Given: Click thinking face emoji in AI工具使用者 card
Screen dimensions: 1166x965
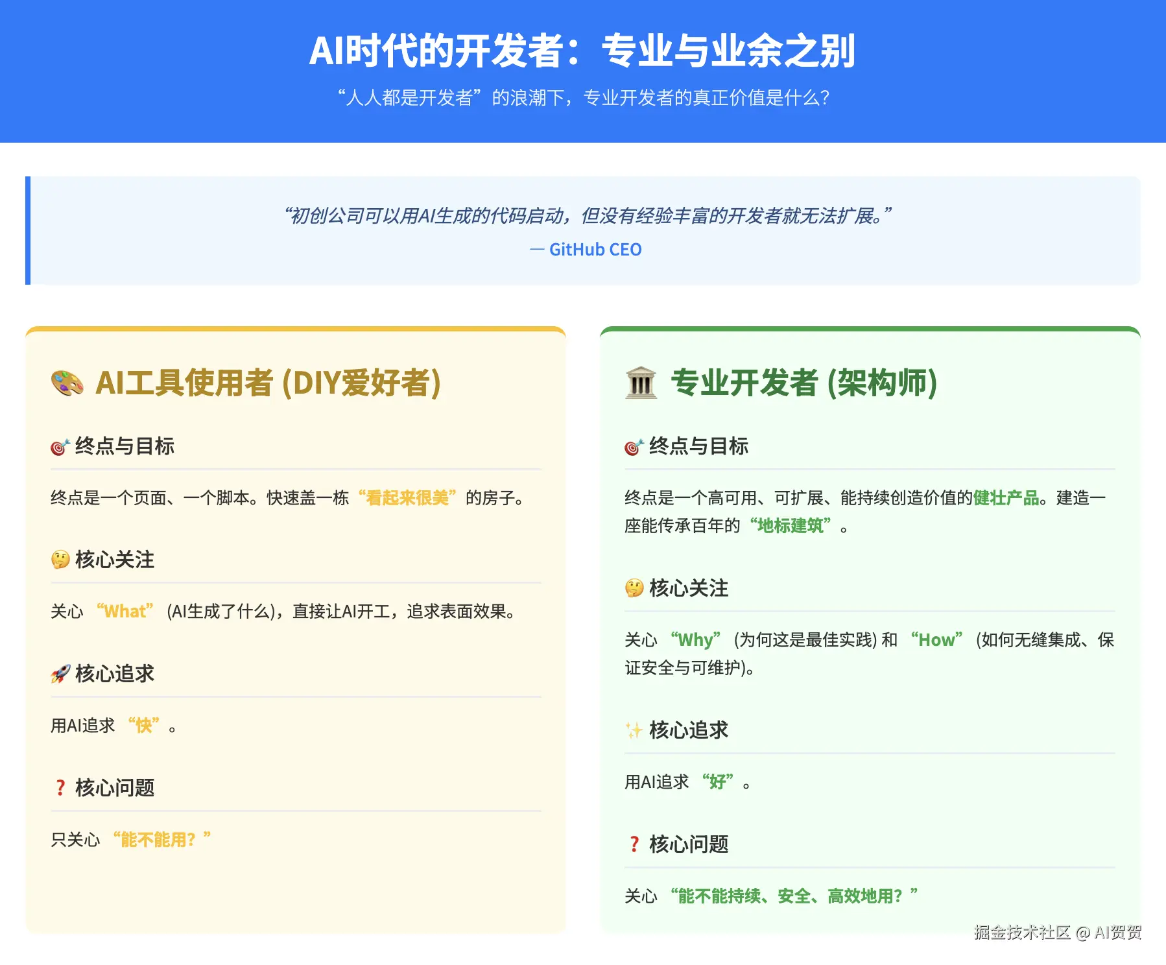Looking at the screenshot, I should (60, 560).
